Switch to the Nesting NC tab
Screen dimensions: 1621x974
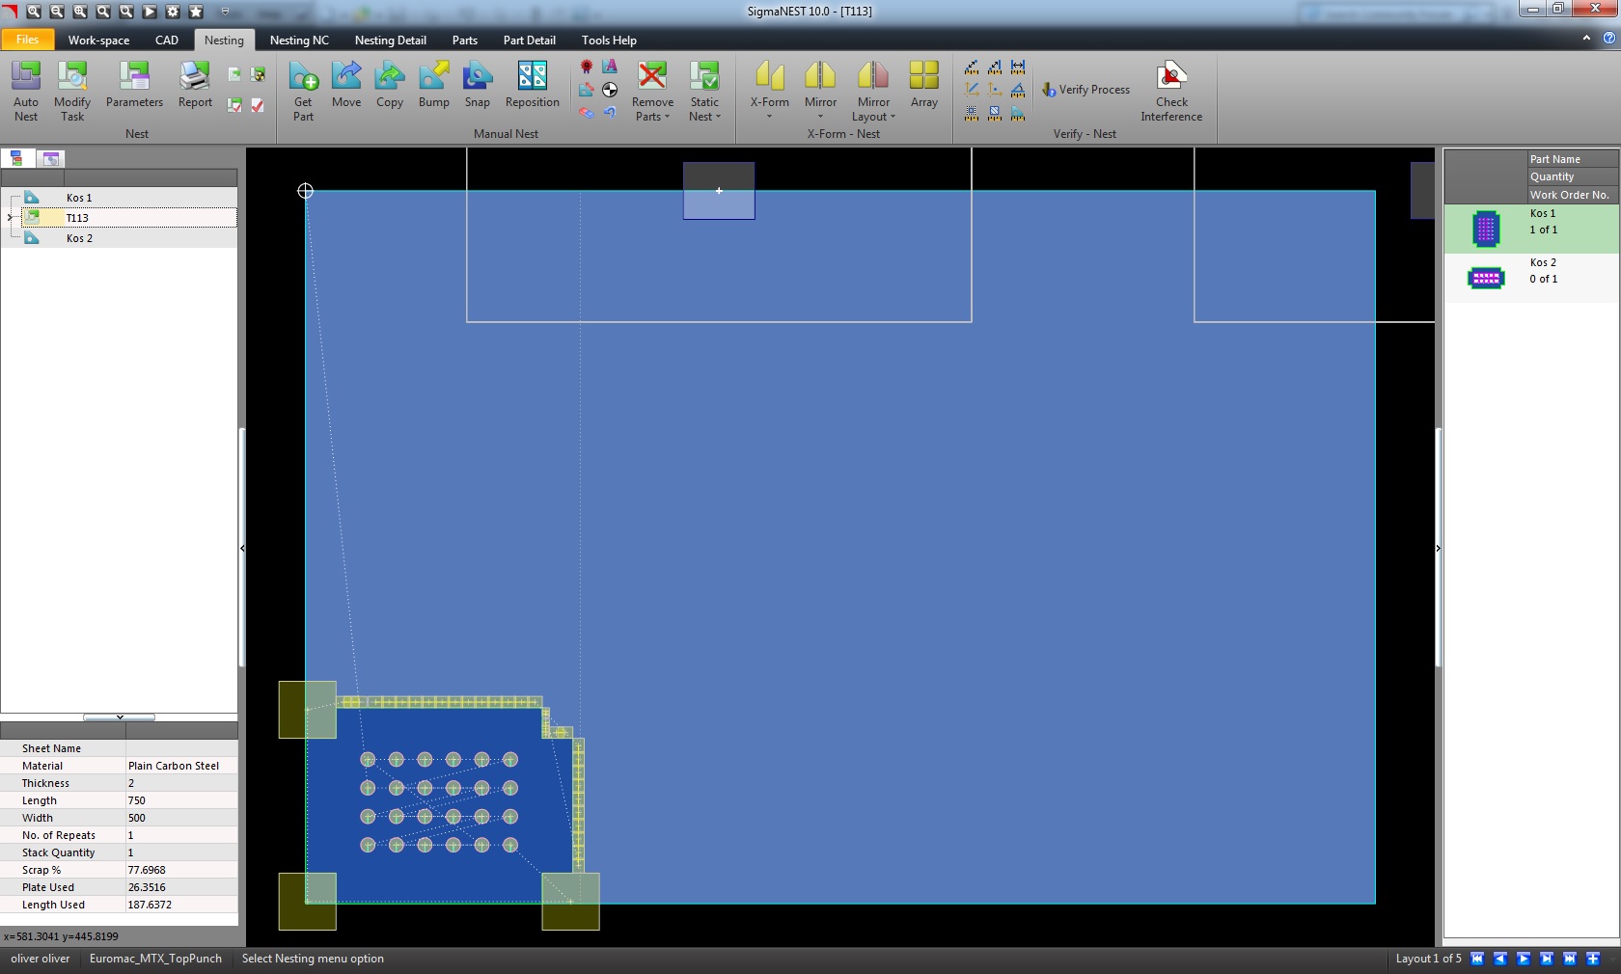coord(299,41)
